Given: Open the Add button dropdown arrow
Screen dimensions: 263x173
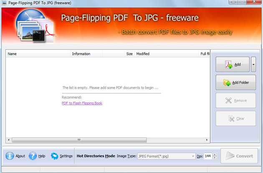Looking at the screenshot, I should click(253, 64).
